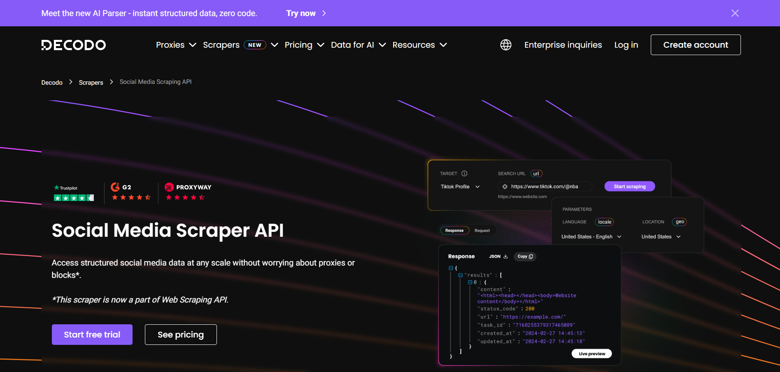Click the Target info icon
This screenshot has width=780, height=372.
[464, 173]
